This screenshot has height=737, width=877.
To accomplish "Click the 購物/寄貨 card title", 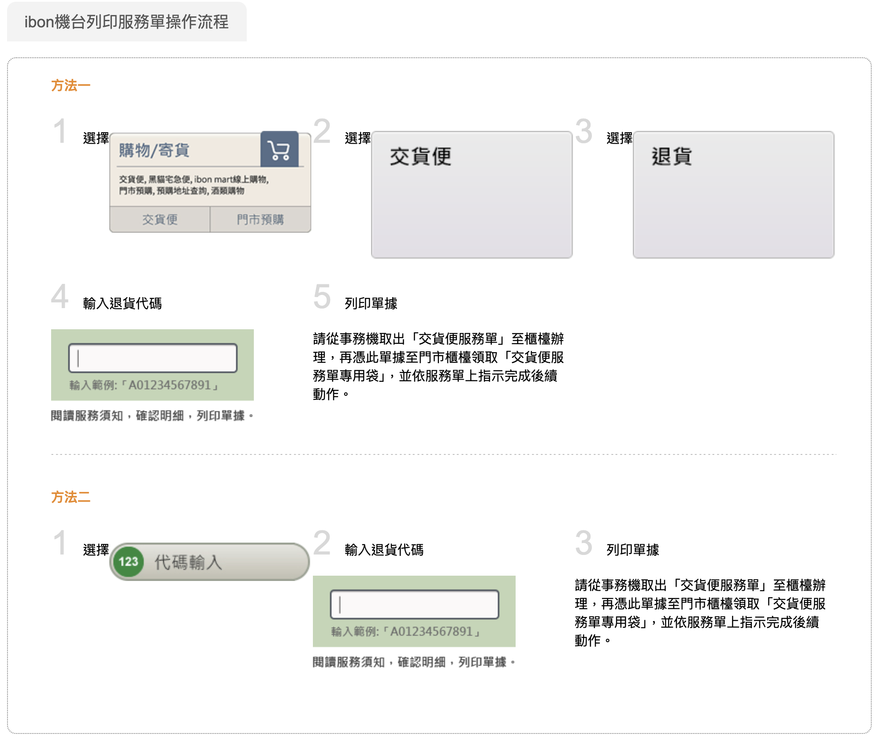I will (154, 150).
